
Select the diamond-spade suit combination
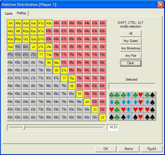click(150, 102)
